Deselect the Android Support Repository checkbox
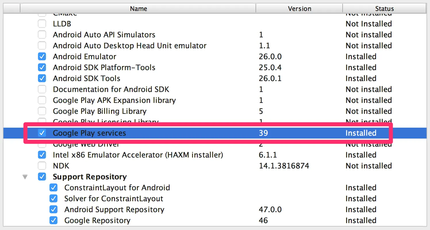Viewport: 430px width, 230px height. 53,210
